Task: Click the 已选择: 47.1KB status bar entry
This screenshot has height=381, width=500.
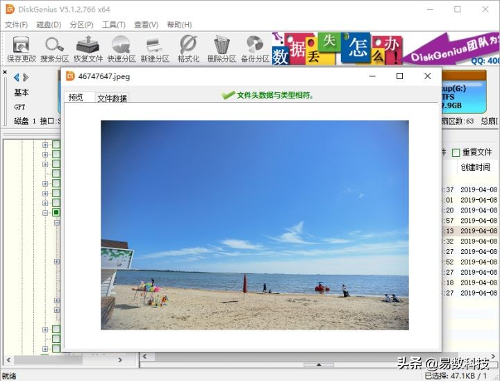Action: tap(456, 376)
